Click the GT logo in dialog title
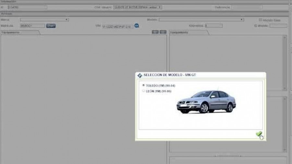The image size is (292, 164). (x=140, y=75)
